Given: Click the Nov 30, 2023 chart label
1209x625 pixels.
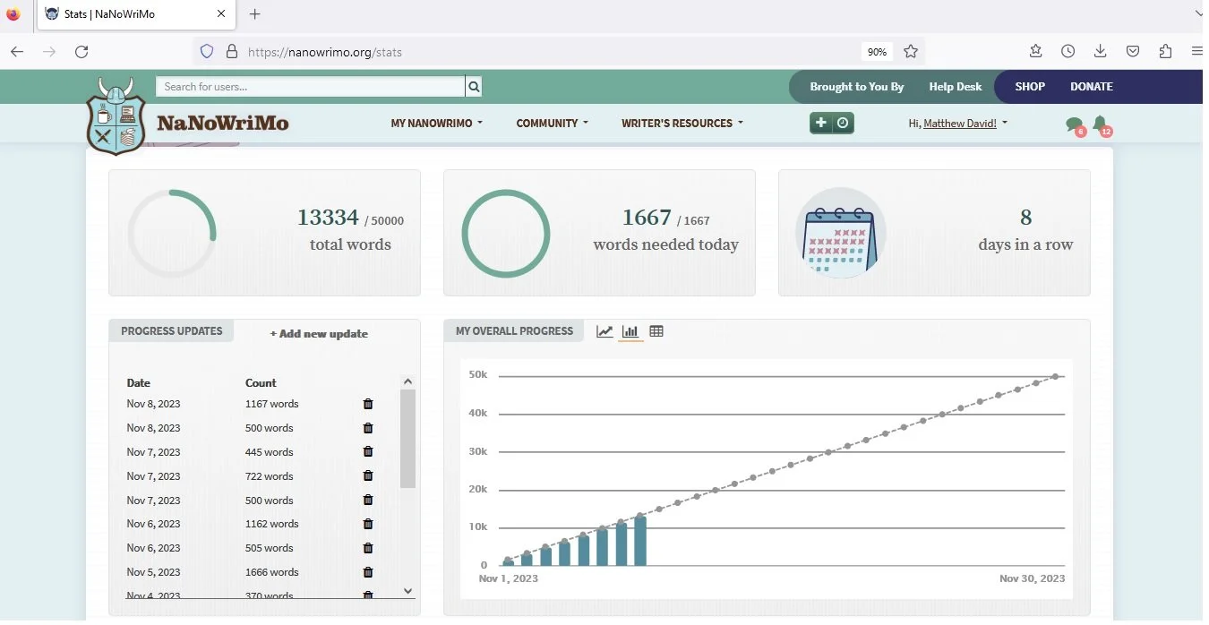Looking at the screenshot, I should [x=1033, y=578].
